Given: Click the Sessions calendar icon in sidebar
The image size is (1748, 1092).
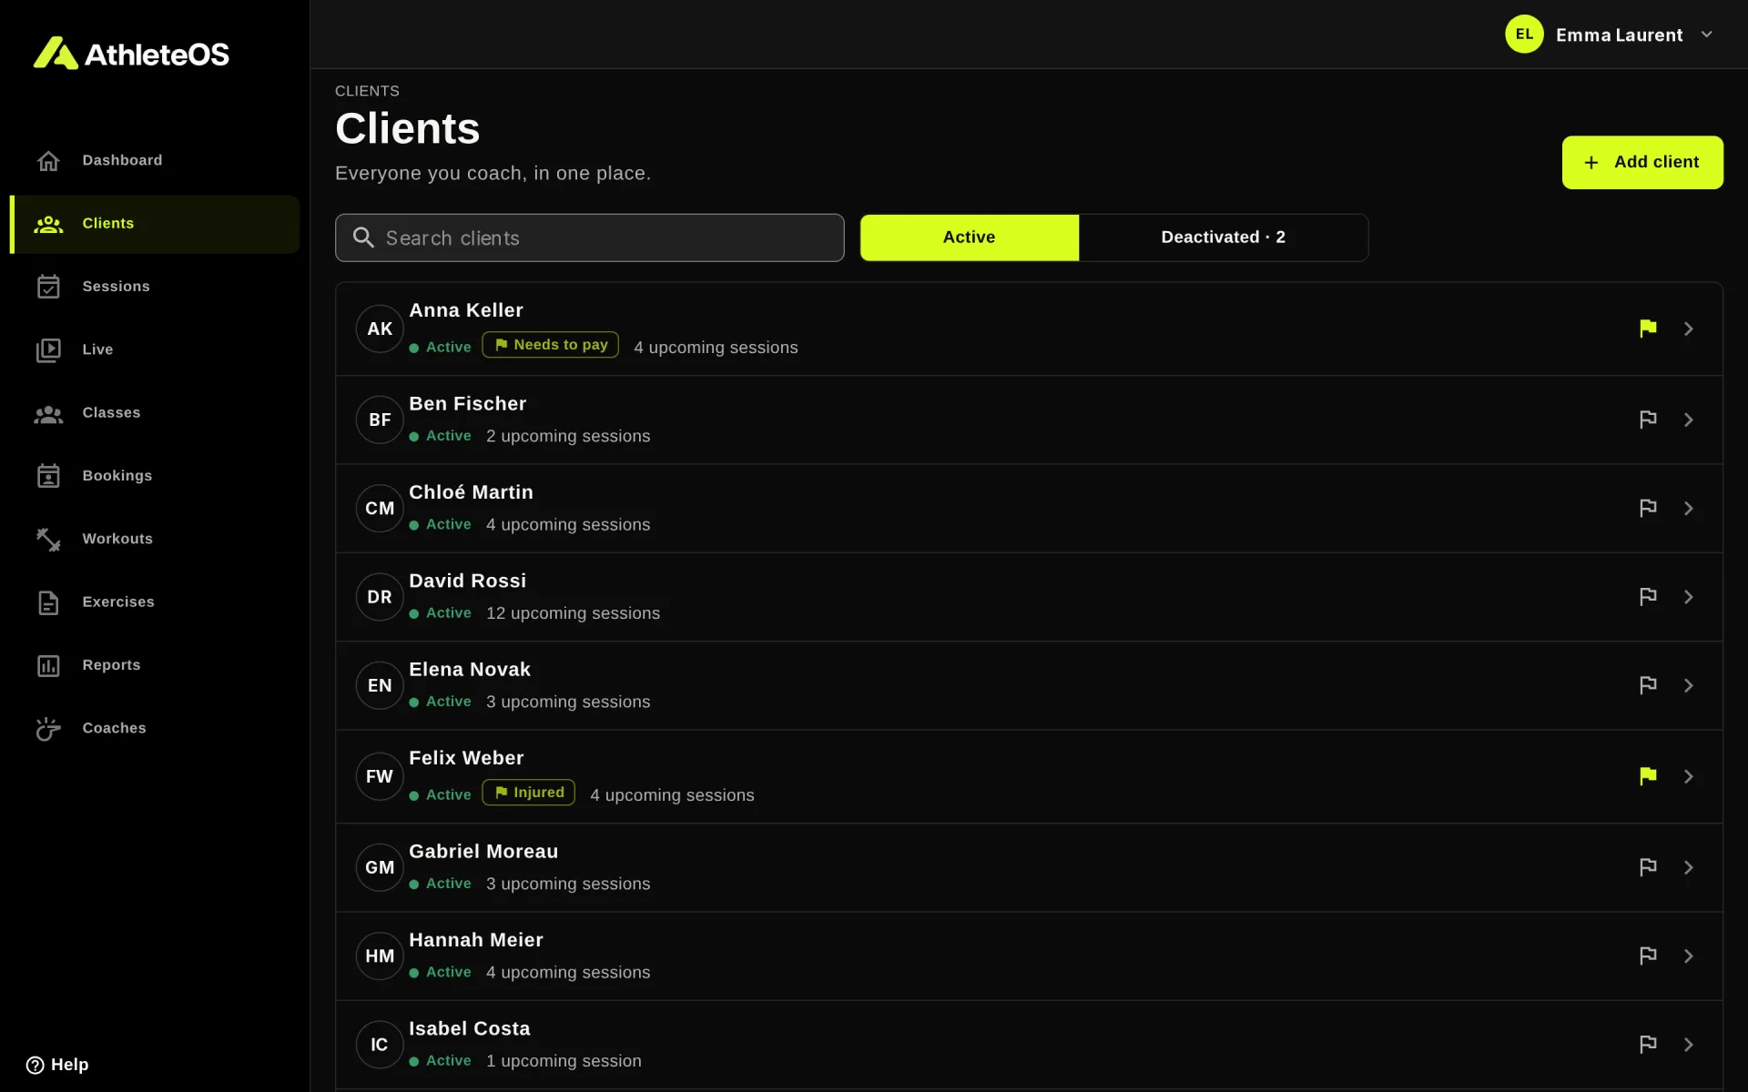Looking at the screenshot, I should pyautogui.click(x=48, y=287).
